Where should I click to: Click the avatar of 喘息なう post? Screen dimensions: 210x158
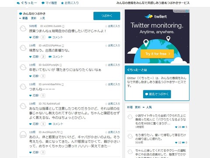[x=23, y=48]
